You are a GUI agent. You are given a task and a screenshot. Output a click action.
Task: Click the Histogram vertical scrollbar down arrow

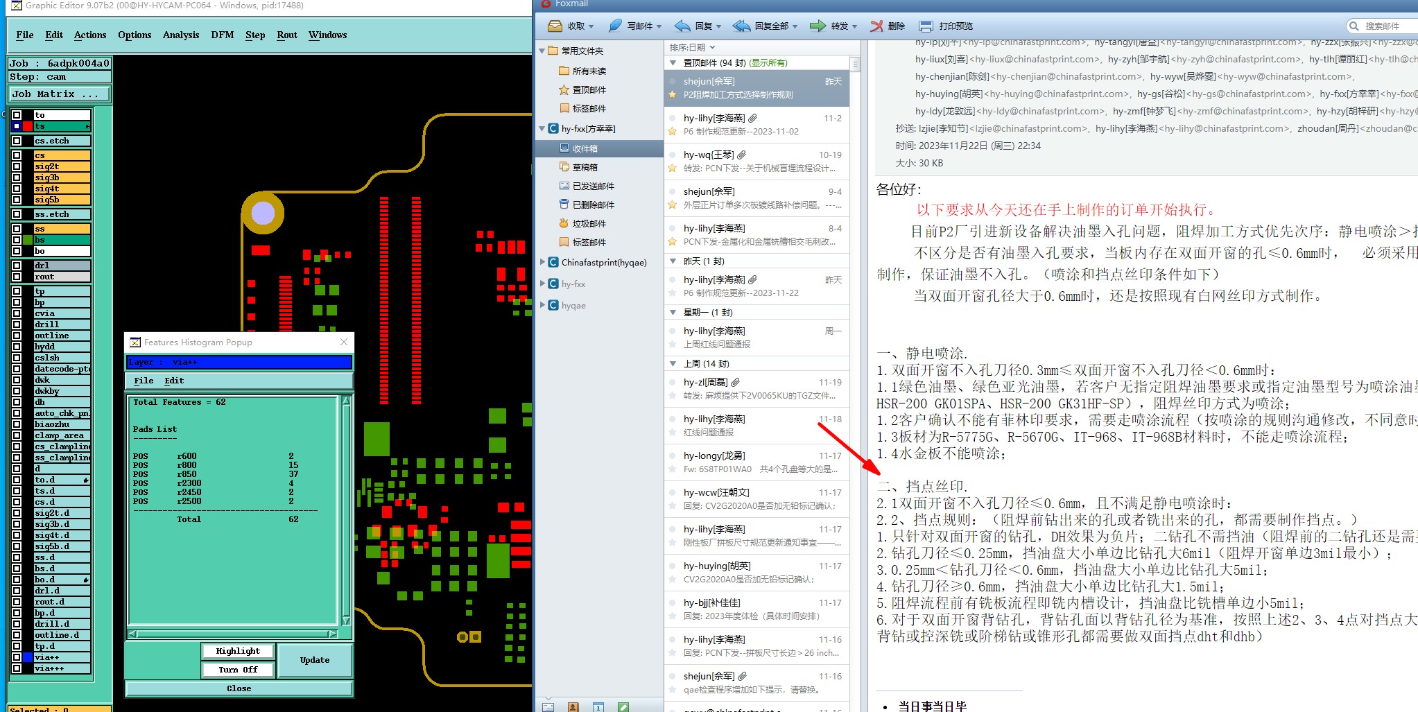click(346, 620)
